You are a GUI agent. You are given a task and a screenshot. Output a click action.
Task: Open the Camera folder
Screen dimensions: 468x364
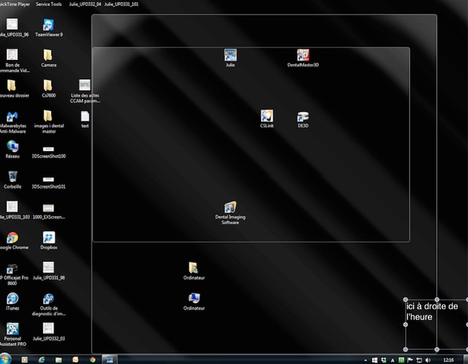(x=48, y=56)
